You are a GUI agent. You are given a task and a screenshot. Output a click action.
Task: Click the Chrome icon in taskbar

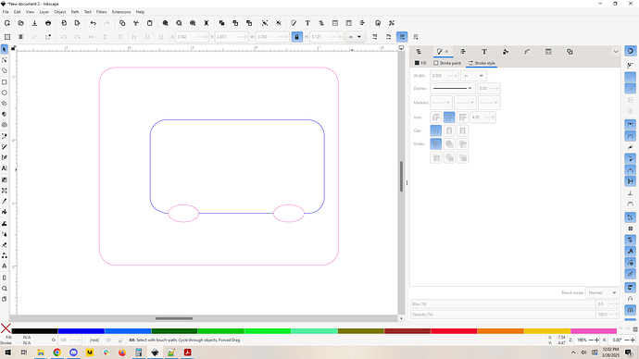[x=57, y=353]
